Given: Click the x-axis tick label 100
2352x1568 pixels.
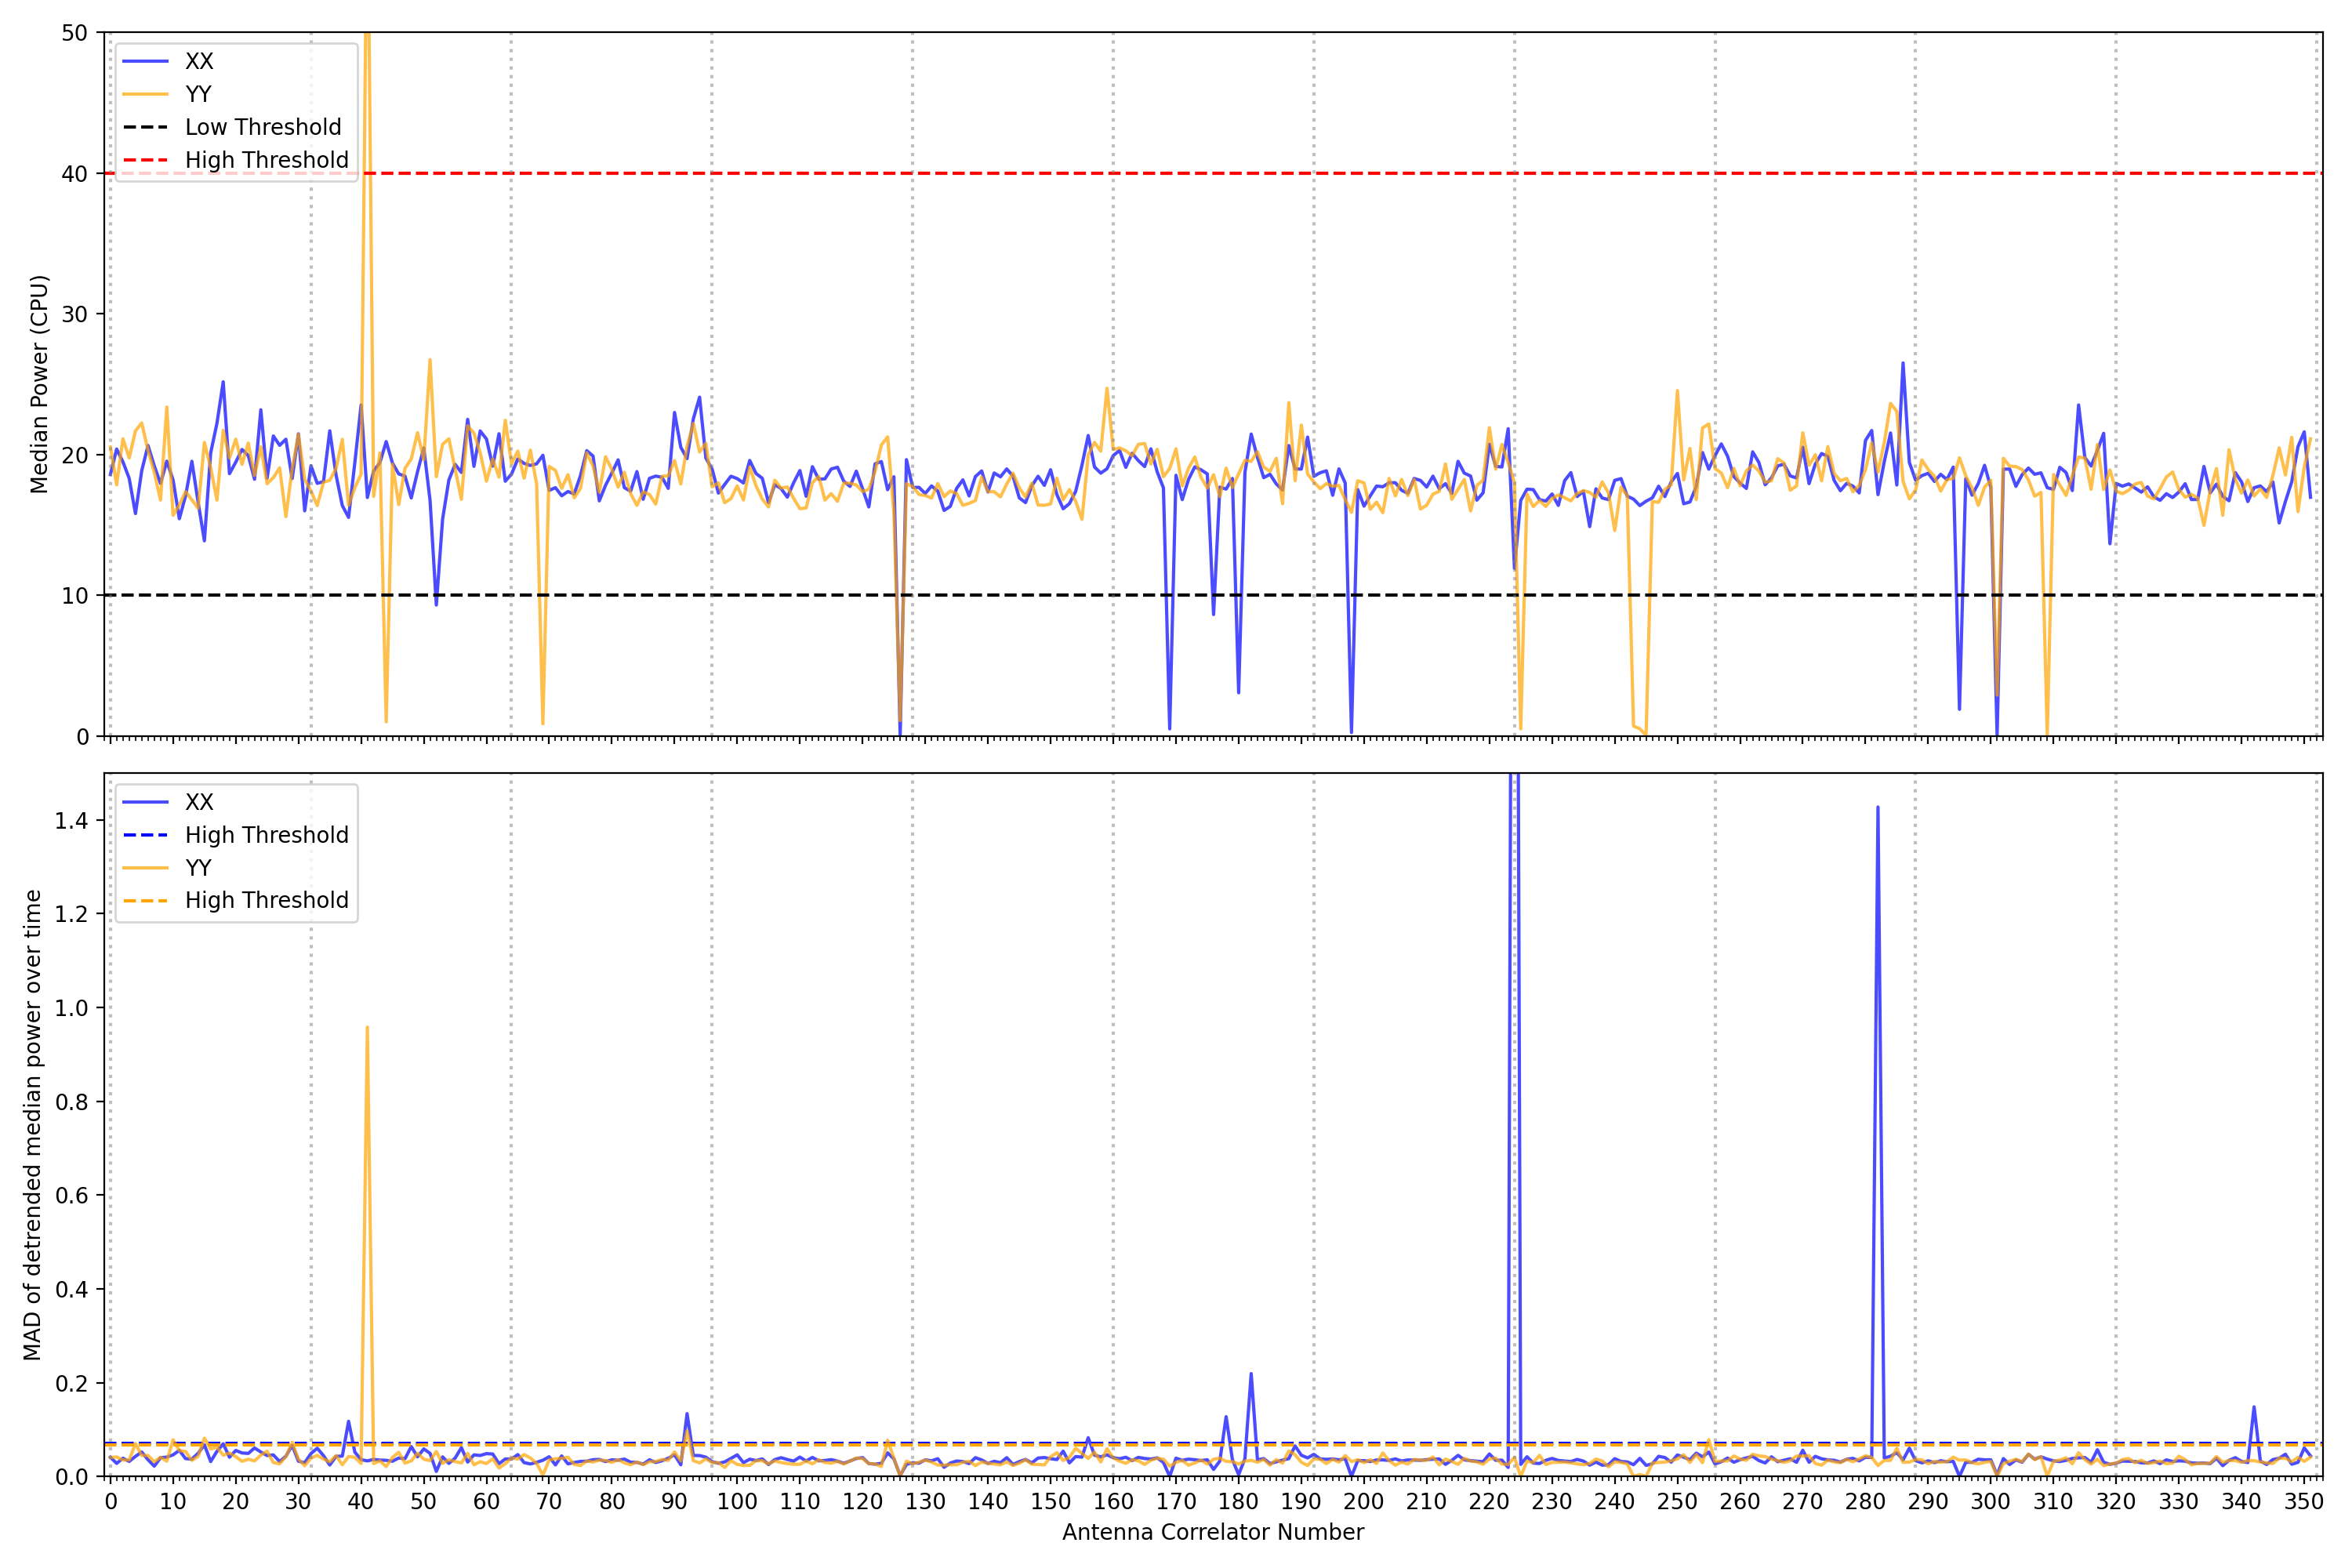Looking at the screenshot, I should pyautogui.click(x=737, y=1501).
